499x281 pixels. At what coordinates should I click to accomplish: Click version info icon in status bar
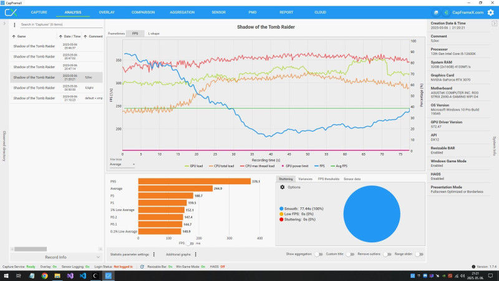click(473, 267)
